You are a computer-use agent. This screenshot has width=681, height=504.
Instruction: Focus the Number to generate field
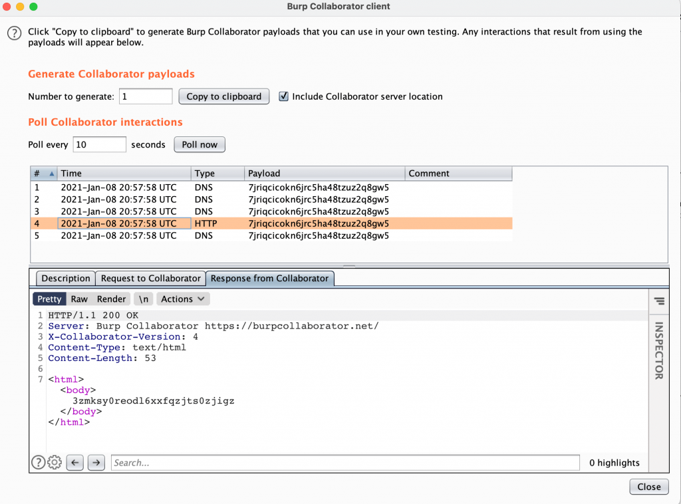[x=146, y=96]
